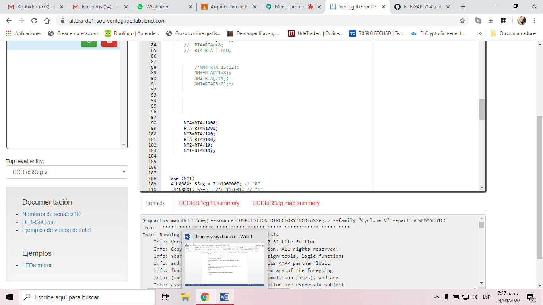Click the Word document preview thumbnail

[x=225, y=264]
